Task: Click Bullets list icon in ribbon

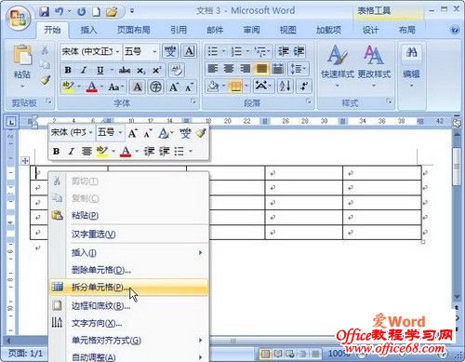Action: (x=213, y=51)
